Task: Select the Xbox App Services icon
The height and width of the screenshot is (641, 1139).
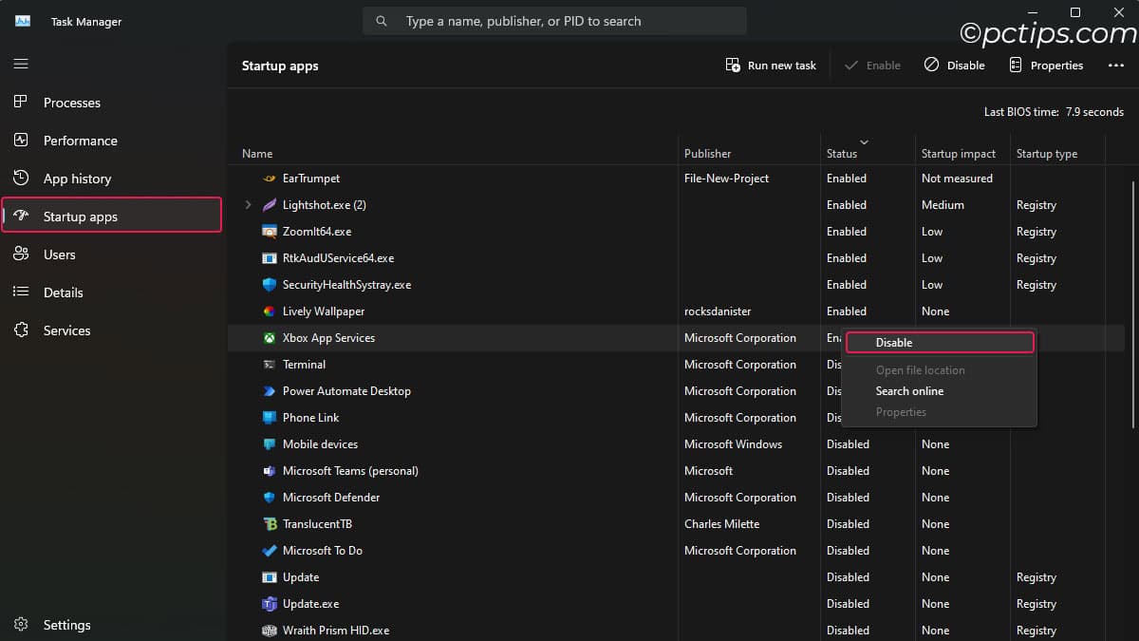Action: pyautogui.click(x=269, y=338)
